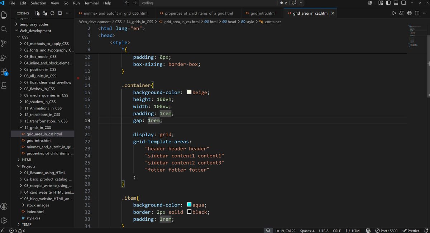Screen dimensions: 430x233
Task: Open beige color swatch picker
Action: coord(189,92)
